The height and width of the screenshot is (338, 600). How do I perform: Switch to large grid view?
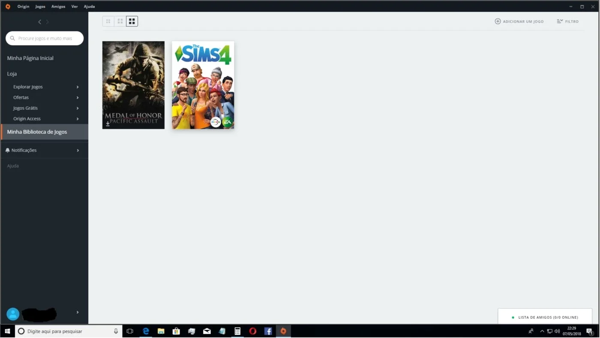click(132, 21)
